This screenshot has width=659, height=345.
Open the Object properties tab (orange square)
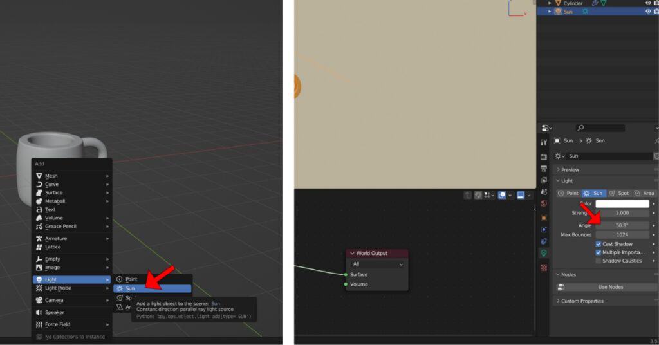point(544,218)
